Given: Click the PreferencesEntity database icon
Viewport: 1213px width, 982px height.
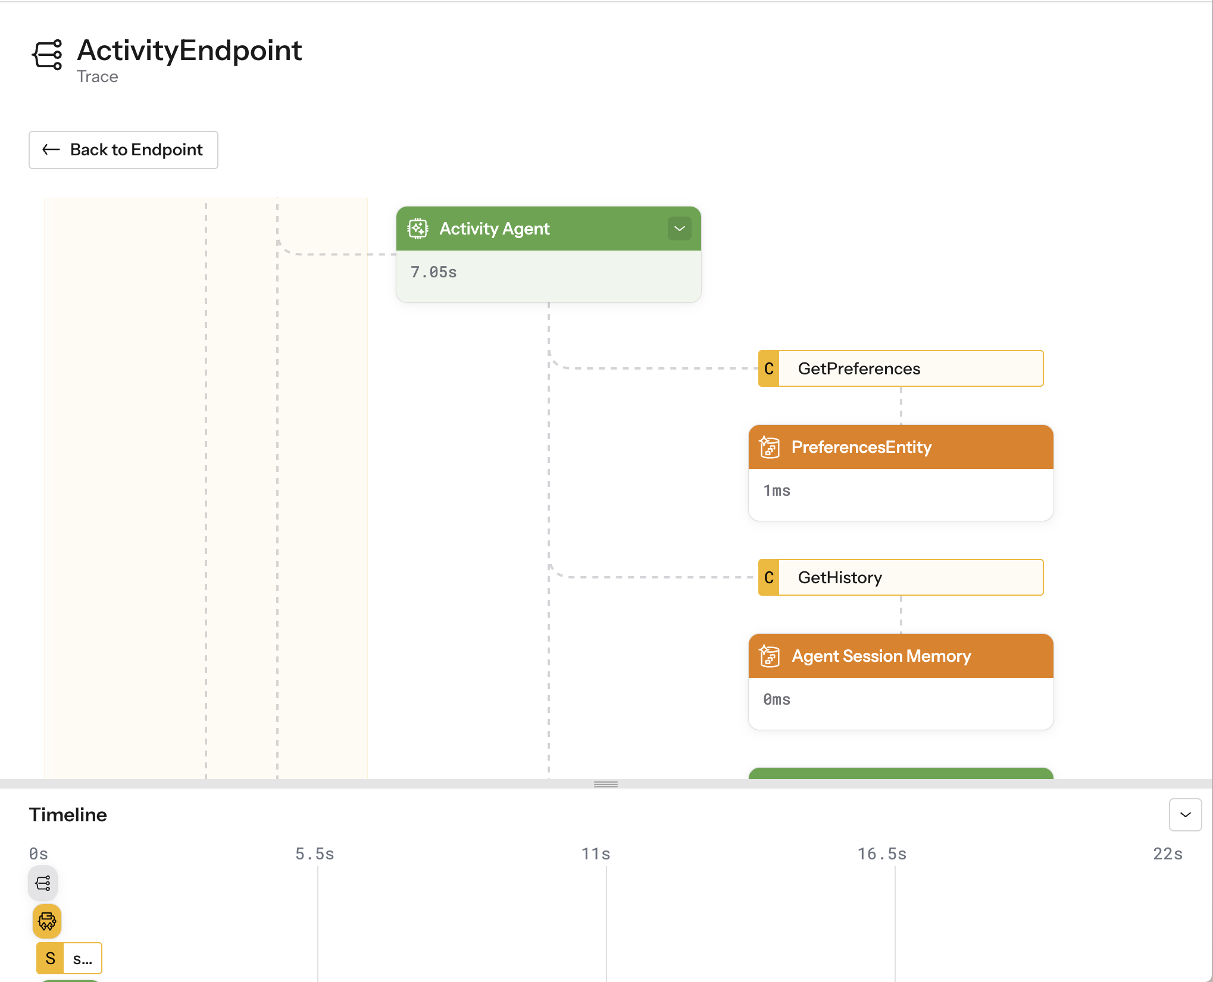Looking at the screenshot, I should 770,447.
